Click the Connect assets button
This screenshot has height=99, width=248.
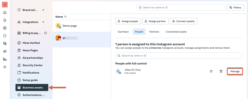[x=184, y=21]
